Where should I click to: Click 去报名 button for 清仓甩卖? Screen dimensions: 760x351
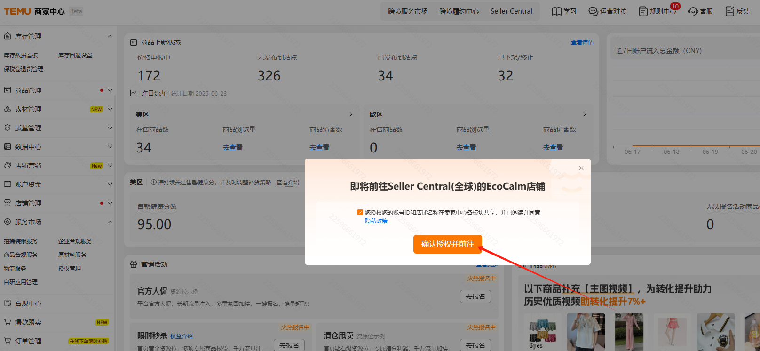475,345
